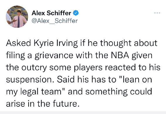The image size is (166, 114).
Task: Click the word "suspension" in the tweet
Action: [29, 80]
